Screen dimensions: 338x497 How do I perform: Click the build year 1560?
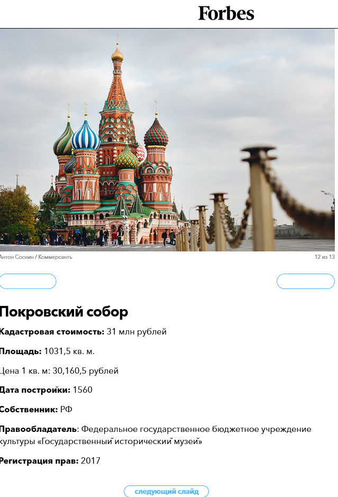[x=83, y=390]
